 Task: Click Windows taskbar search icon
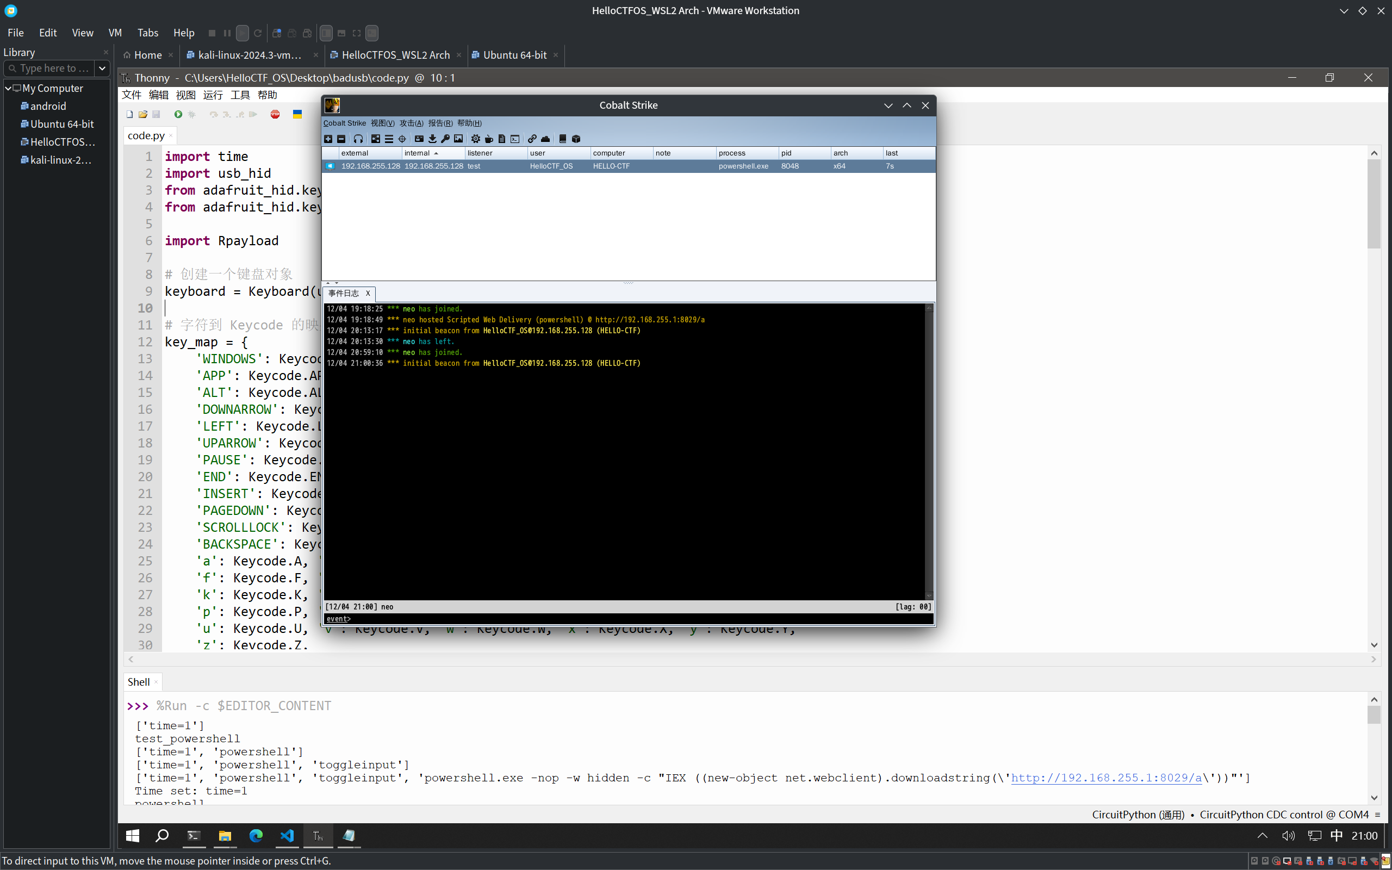tap(162, 836)
